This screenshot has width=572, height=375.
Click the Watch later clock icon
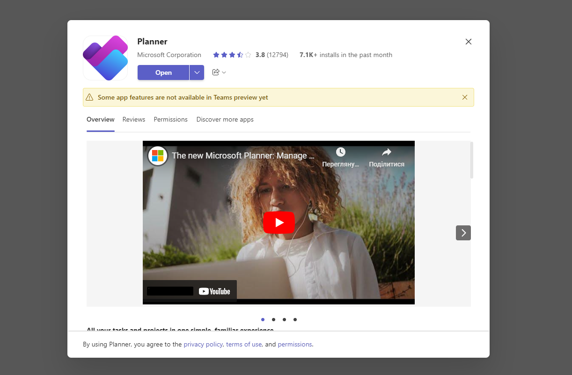click(340, 152)
